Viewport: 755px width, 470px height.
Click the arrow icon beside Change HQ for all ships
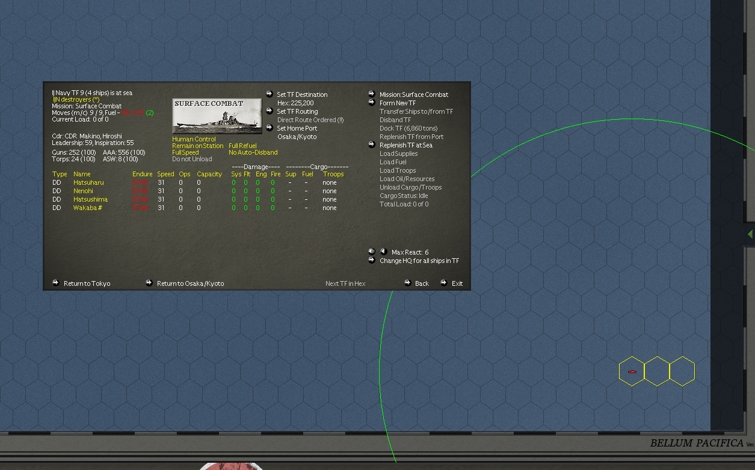point(372,260)
